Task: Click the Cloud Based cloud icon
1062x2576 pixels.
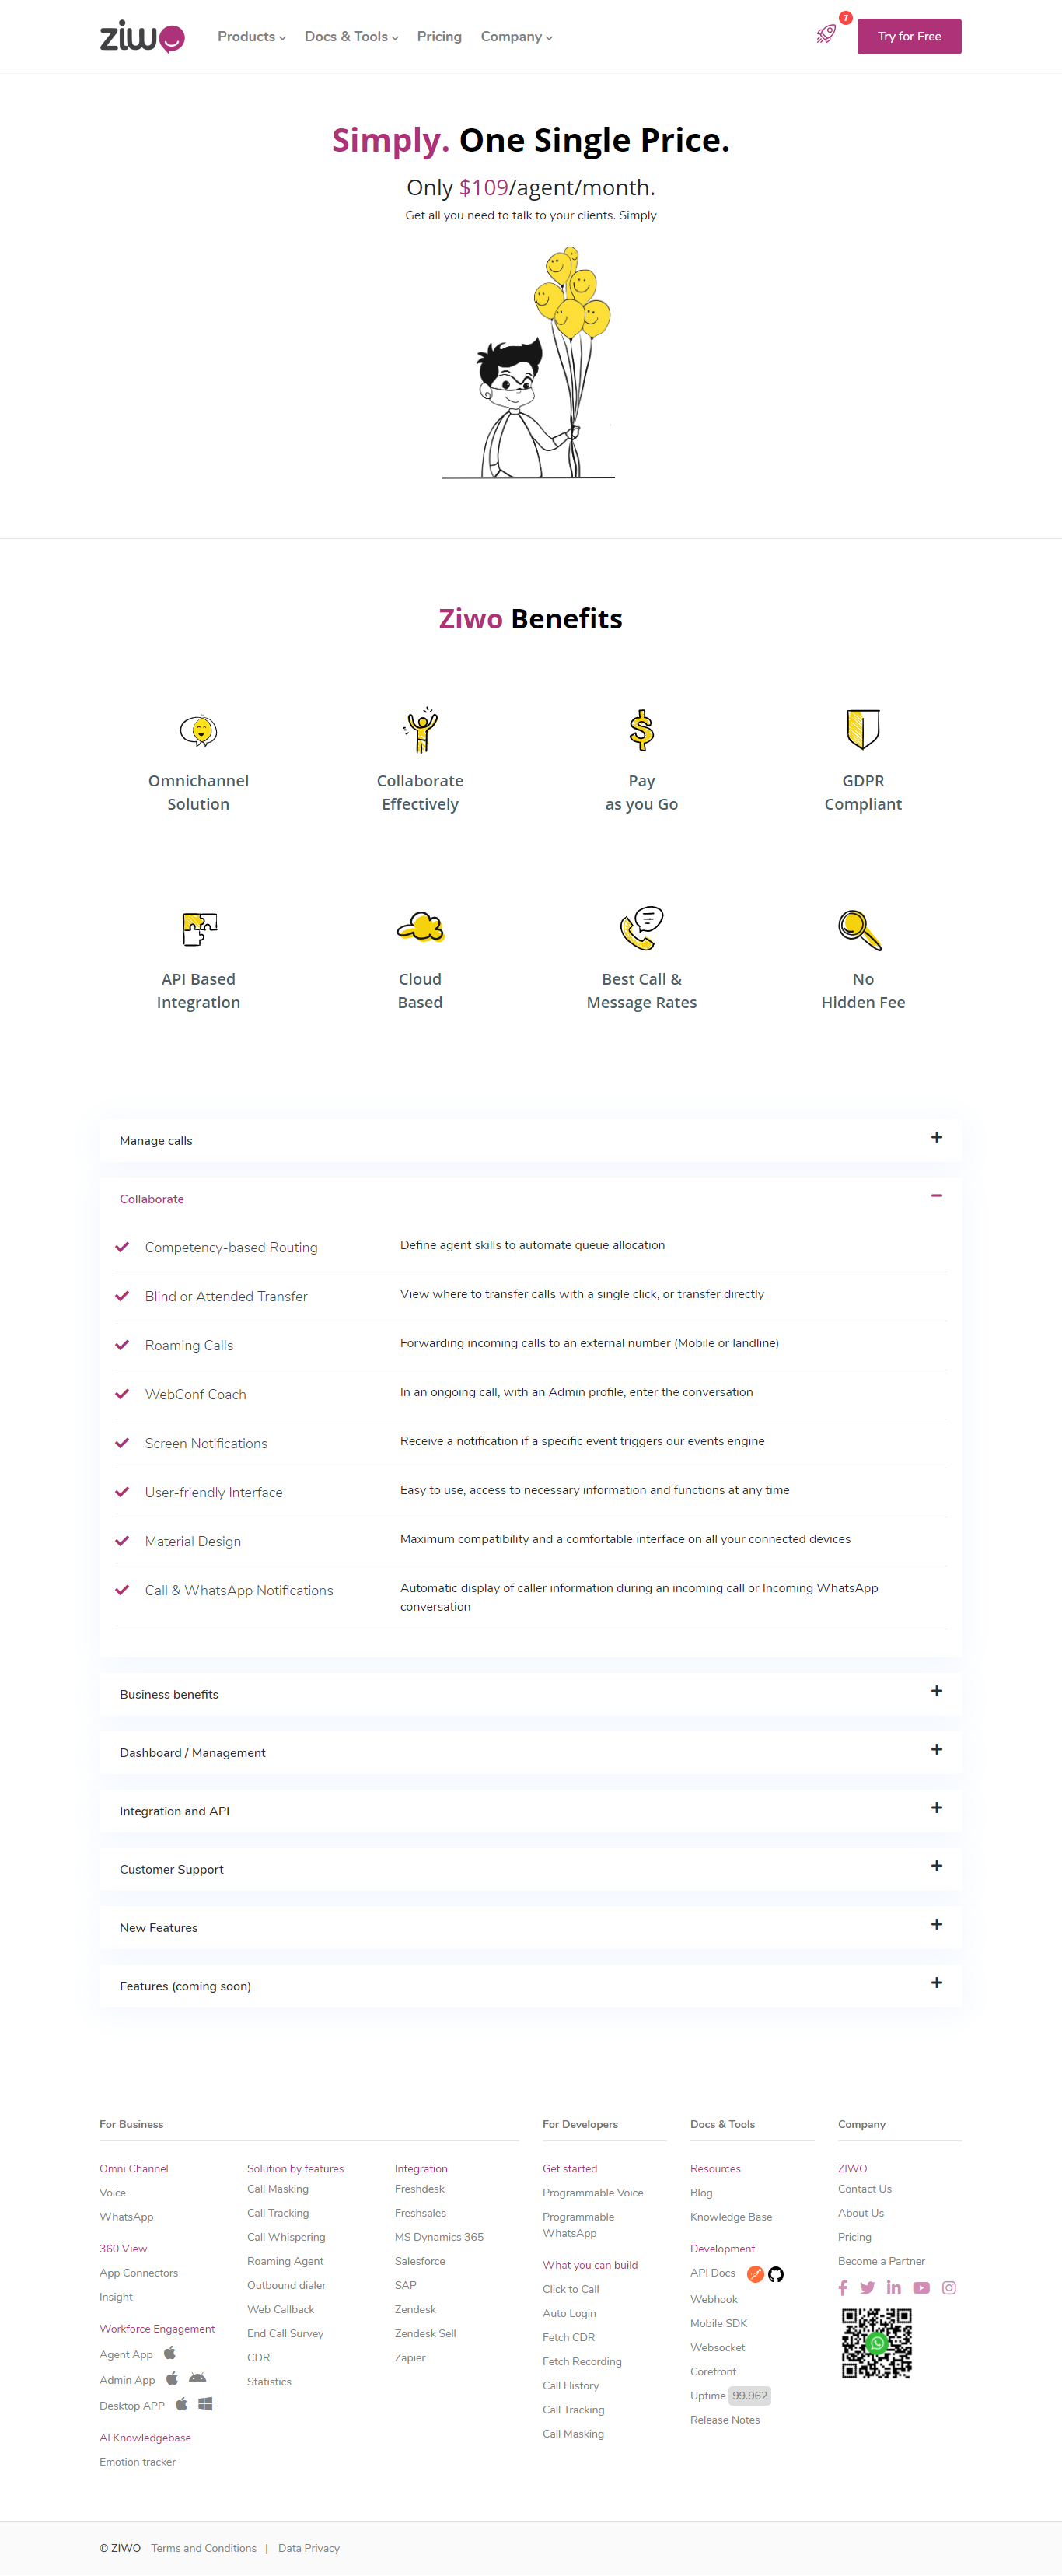Action: tap(420, 928)
